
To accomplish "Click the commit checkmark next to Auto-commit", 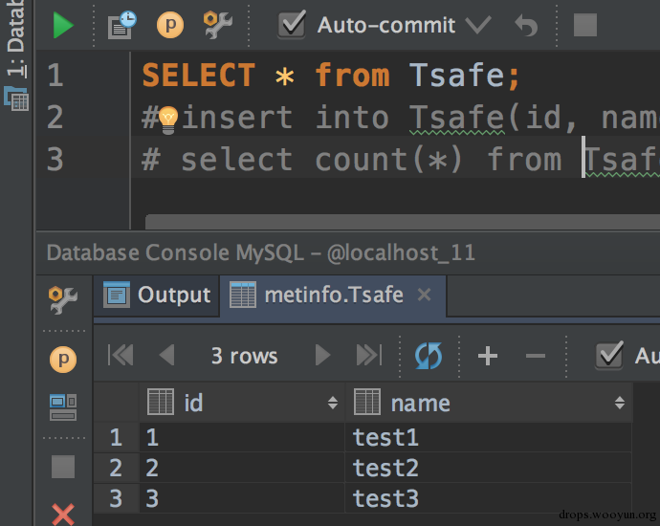I will [x=477, y=25].
